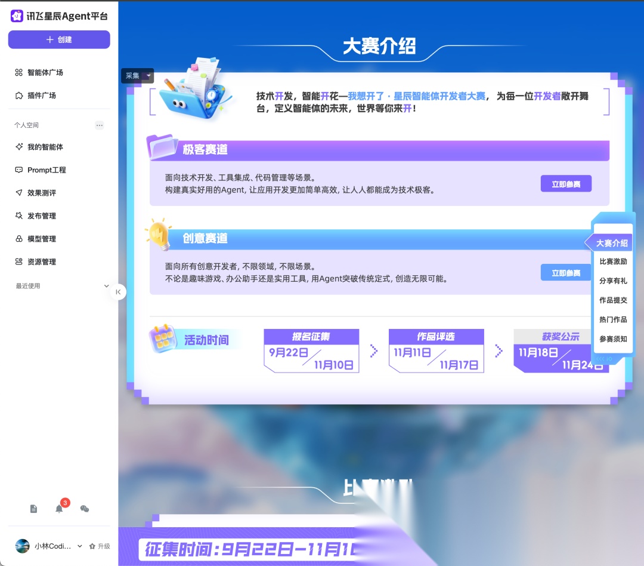
Task: Click the 作品评选 date card
Action: 436,351
